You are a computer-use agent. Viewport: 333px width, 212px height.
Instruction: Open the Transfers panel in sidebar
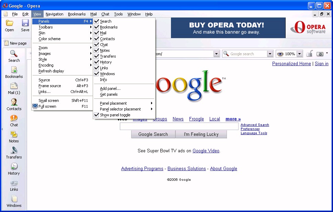[x=14, y=153]
